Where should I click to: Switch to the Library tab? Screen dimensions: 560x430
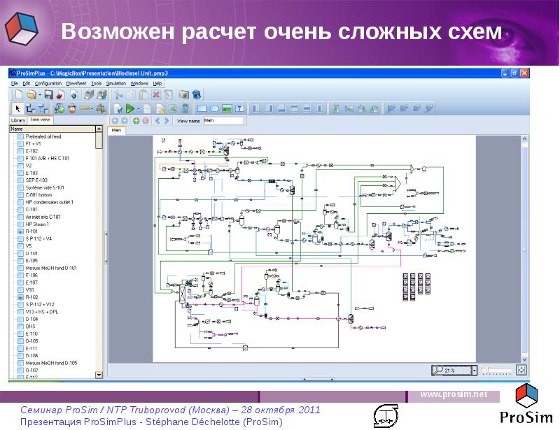[18, 119]
